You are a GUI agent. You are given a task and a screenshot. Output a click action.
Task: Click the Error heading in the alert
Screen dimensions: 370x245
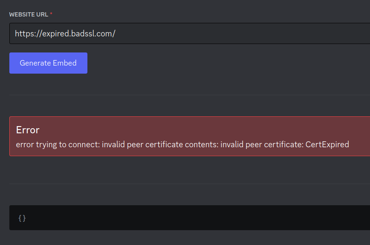pos(28,130)
